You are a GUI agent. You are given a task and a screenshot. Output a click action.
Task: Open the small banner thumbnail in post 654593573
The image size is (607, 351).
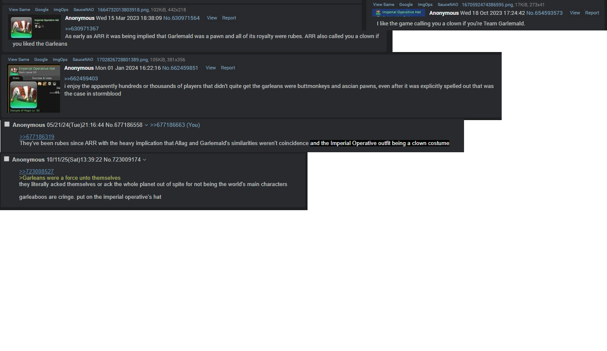398,13
